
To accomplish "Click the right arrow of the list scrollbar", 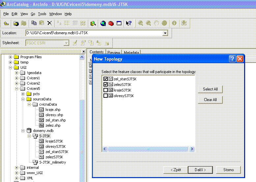I will point(192,149).
